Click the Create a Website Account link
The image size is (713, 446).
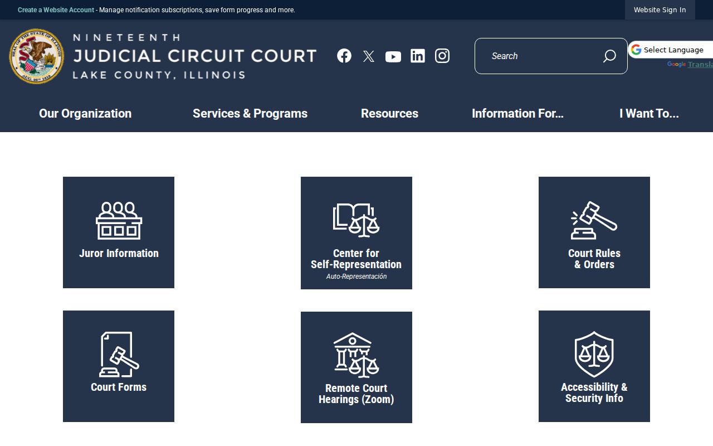click(56, 10)
